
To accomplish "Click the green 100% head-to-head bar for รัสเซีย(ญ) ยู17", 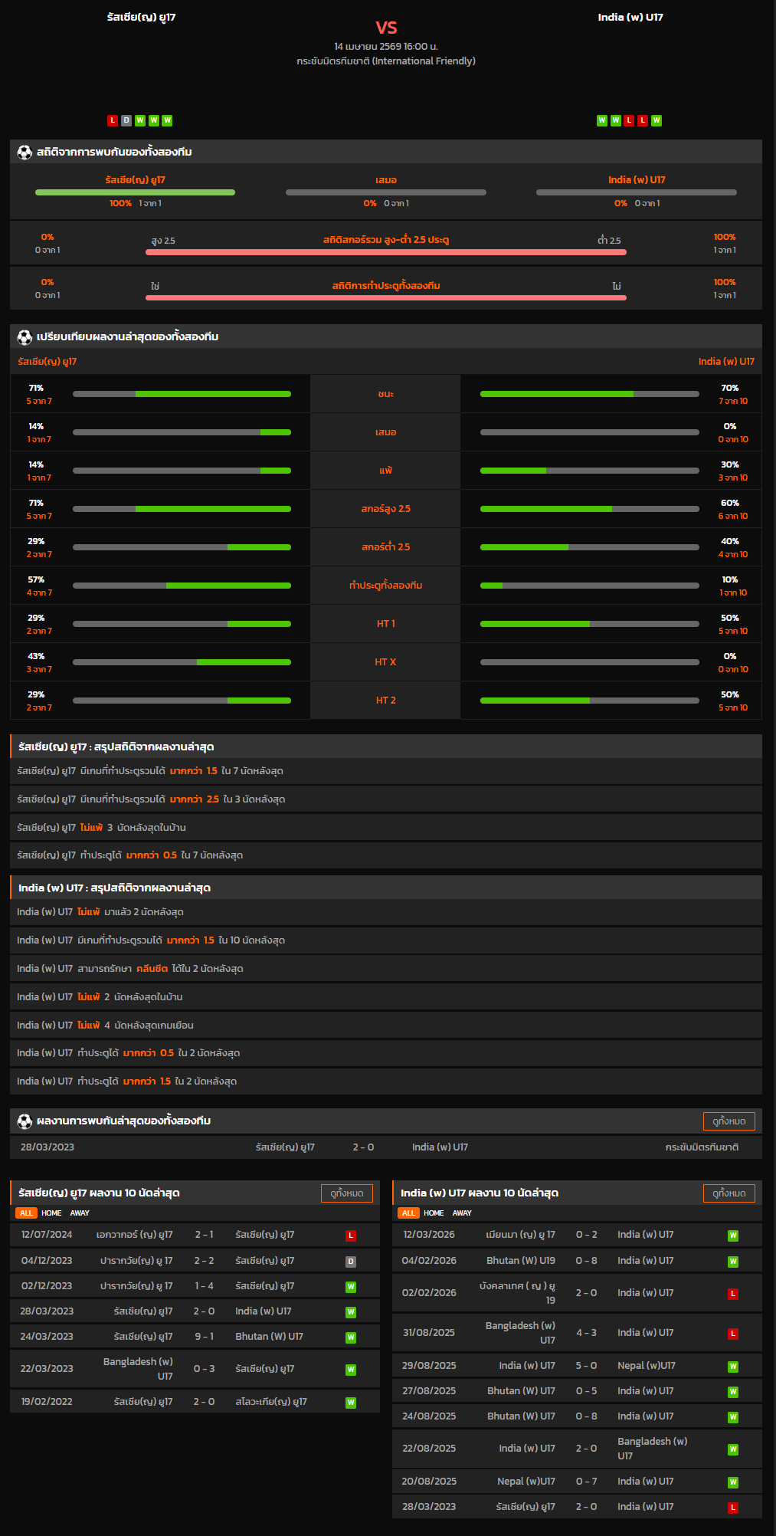I will point(135,192).
